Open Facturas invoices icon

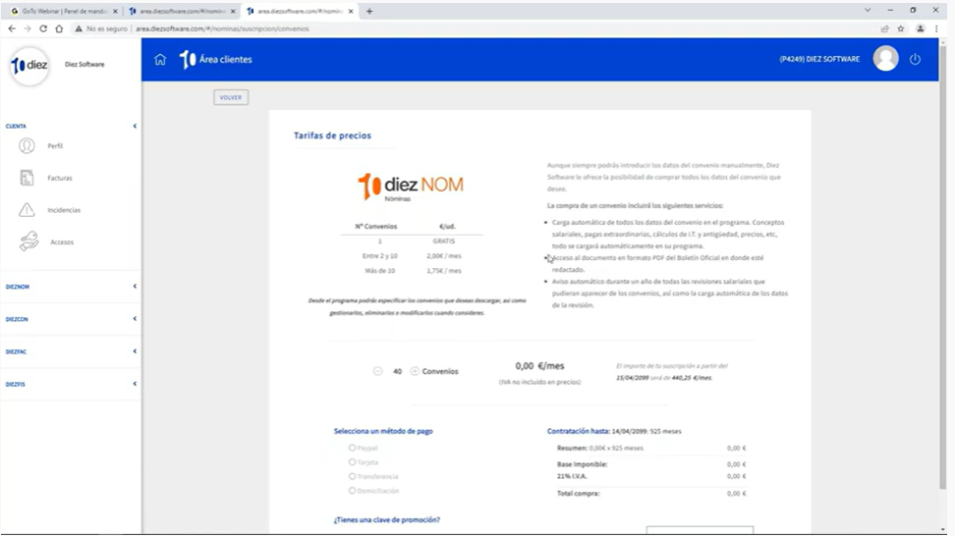coord(27,178)
